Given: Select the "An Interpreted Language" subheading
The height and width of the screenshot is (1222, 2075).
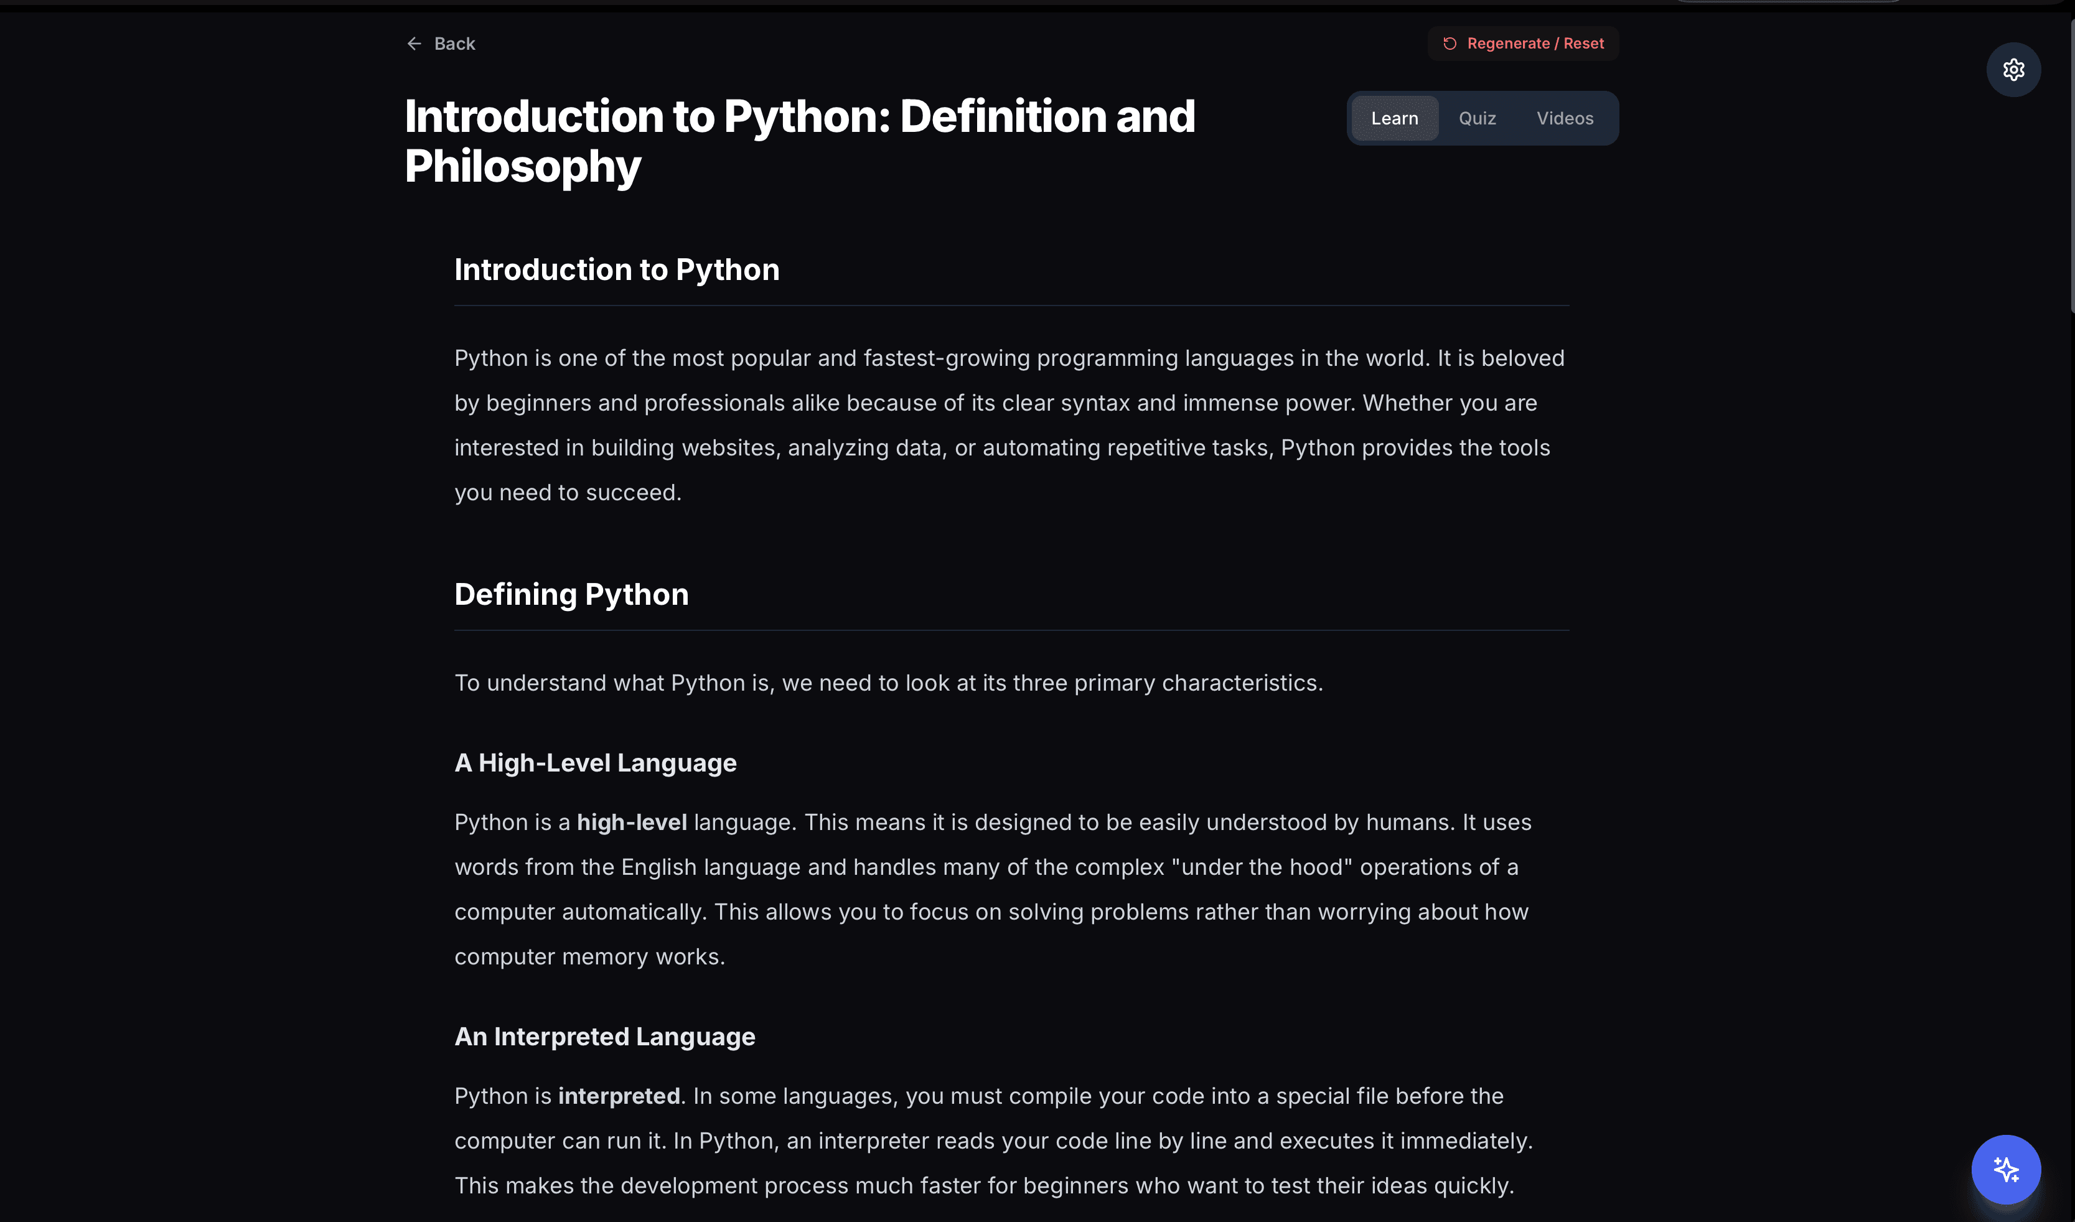Looking at the screenshot, I should (x=604, y=1037).
